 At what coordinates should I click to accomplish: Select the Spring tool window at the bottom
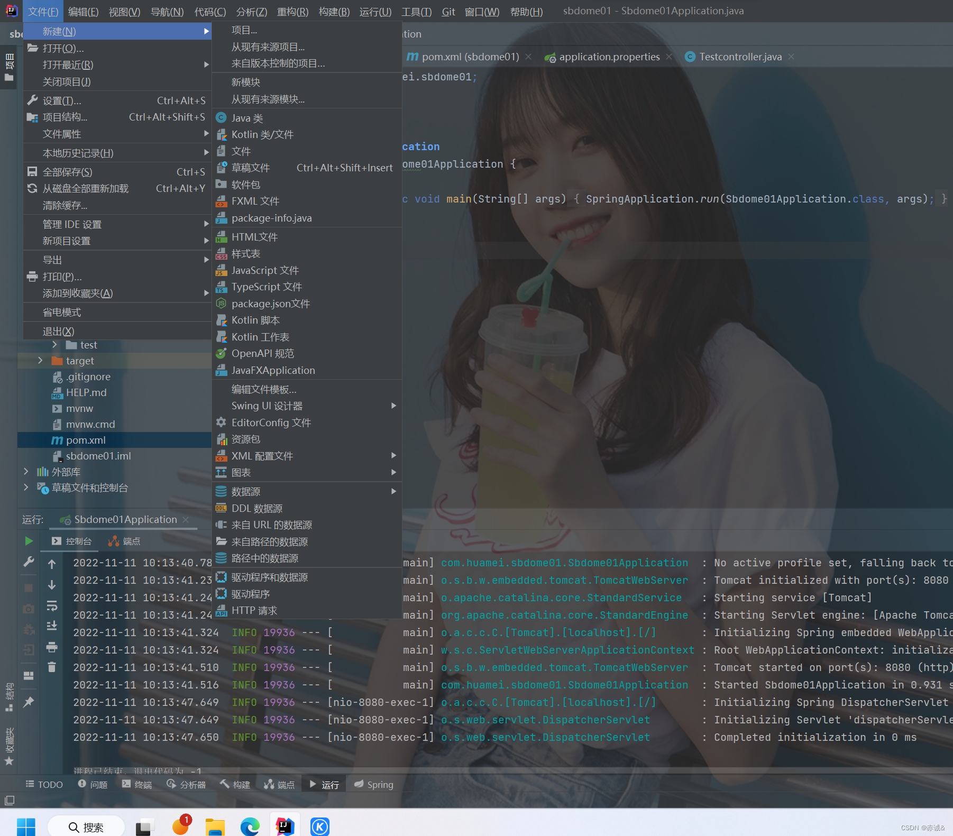click(373, 784)
